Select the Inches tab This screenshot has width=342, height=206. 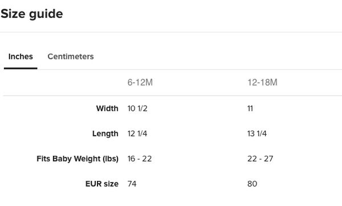tap(21, 56)
